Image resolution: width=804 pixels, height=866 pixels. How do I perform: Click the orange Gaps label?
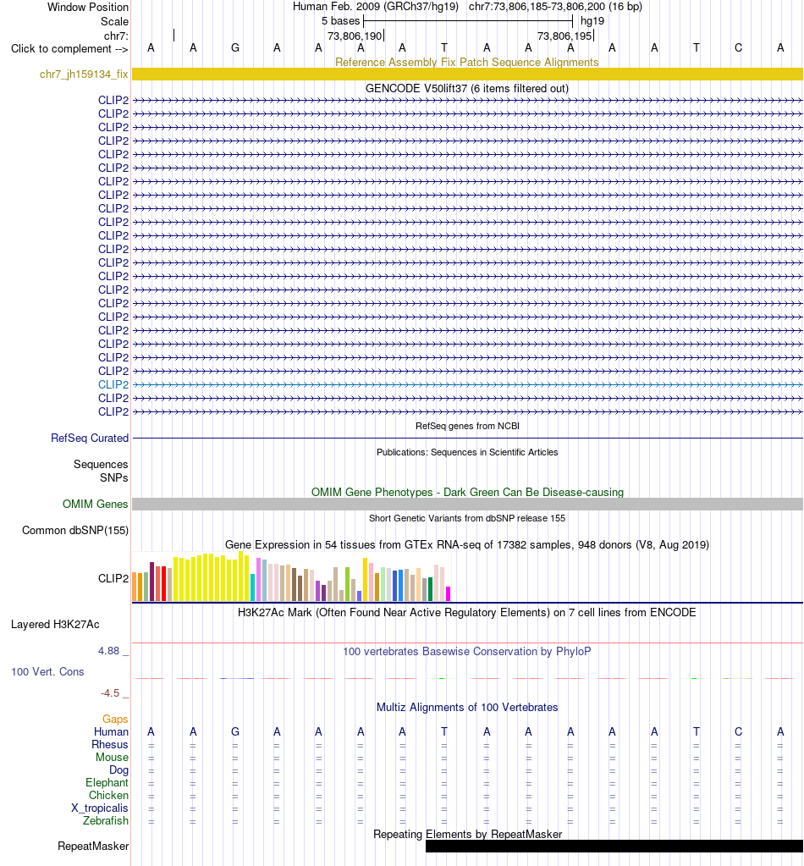[115, 719]
